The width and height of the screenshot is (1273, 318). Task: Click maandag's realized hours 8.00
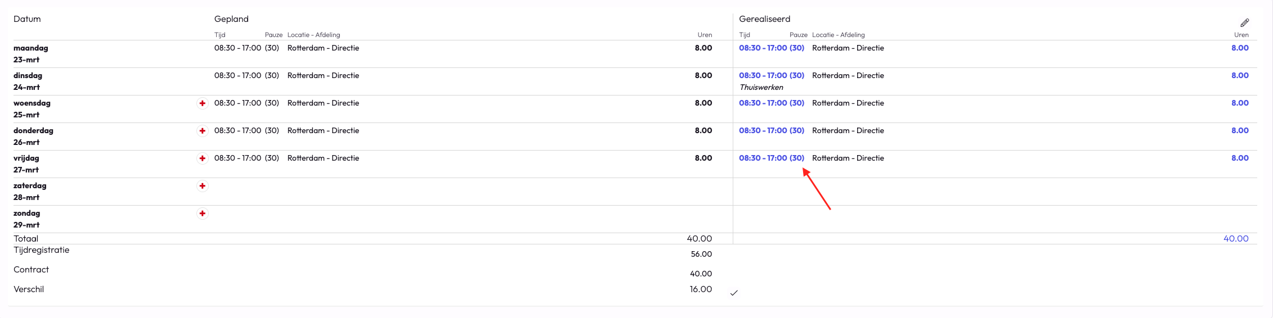point(1240,48)
